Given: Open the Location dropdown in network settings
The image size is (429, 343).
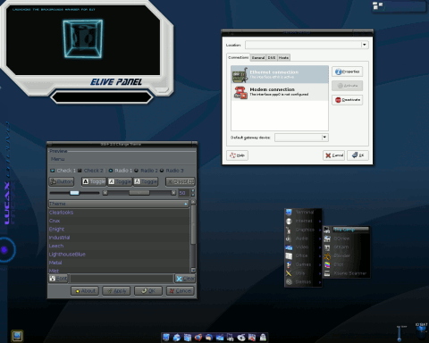Looking at the screenshot, I should pos(365,45).
